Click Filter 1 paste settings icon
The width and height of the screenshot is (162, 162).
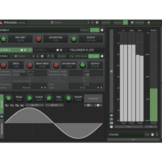53,56
